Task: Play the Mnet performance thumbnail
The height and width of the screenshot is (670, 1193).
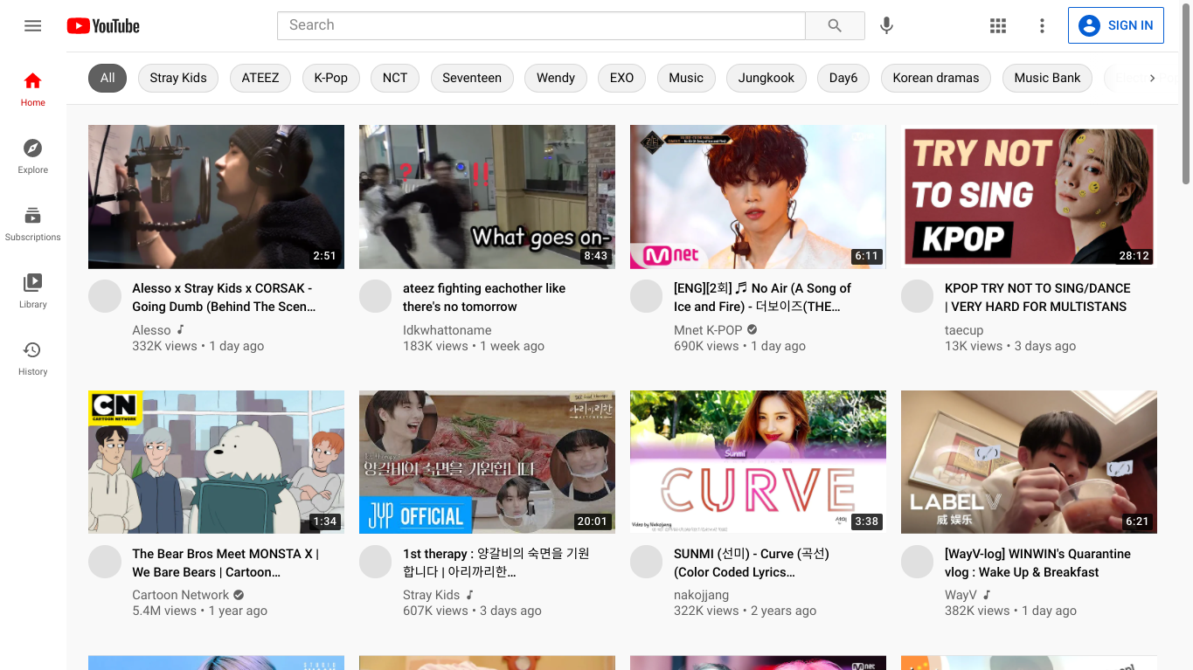Action: [x=758, y=197]
